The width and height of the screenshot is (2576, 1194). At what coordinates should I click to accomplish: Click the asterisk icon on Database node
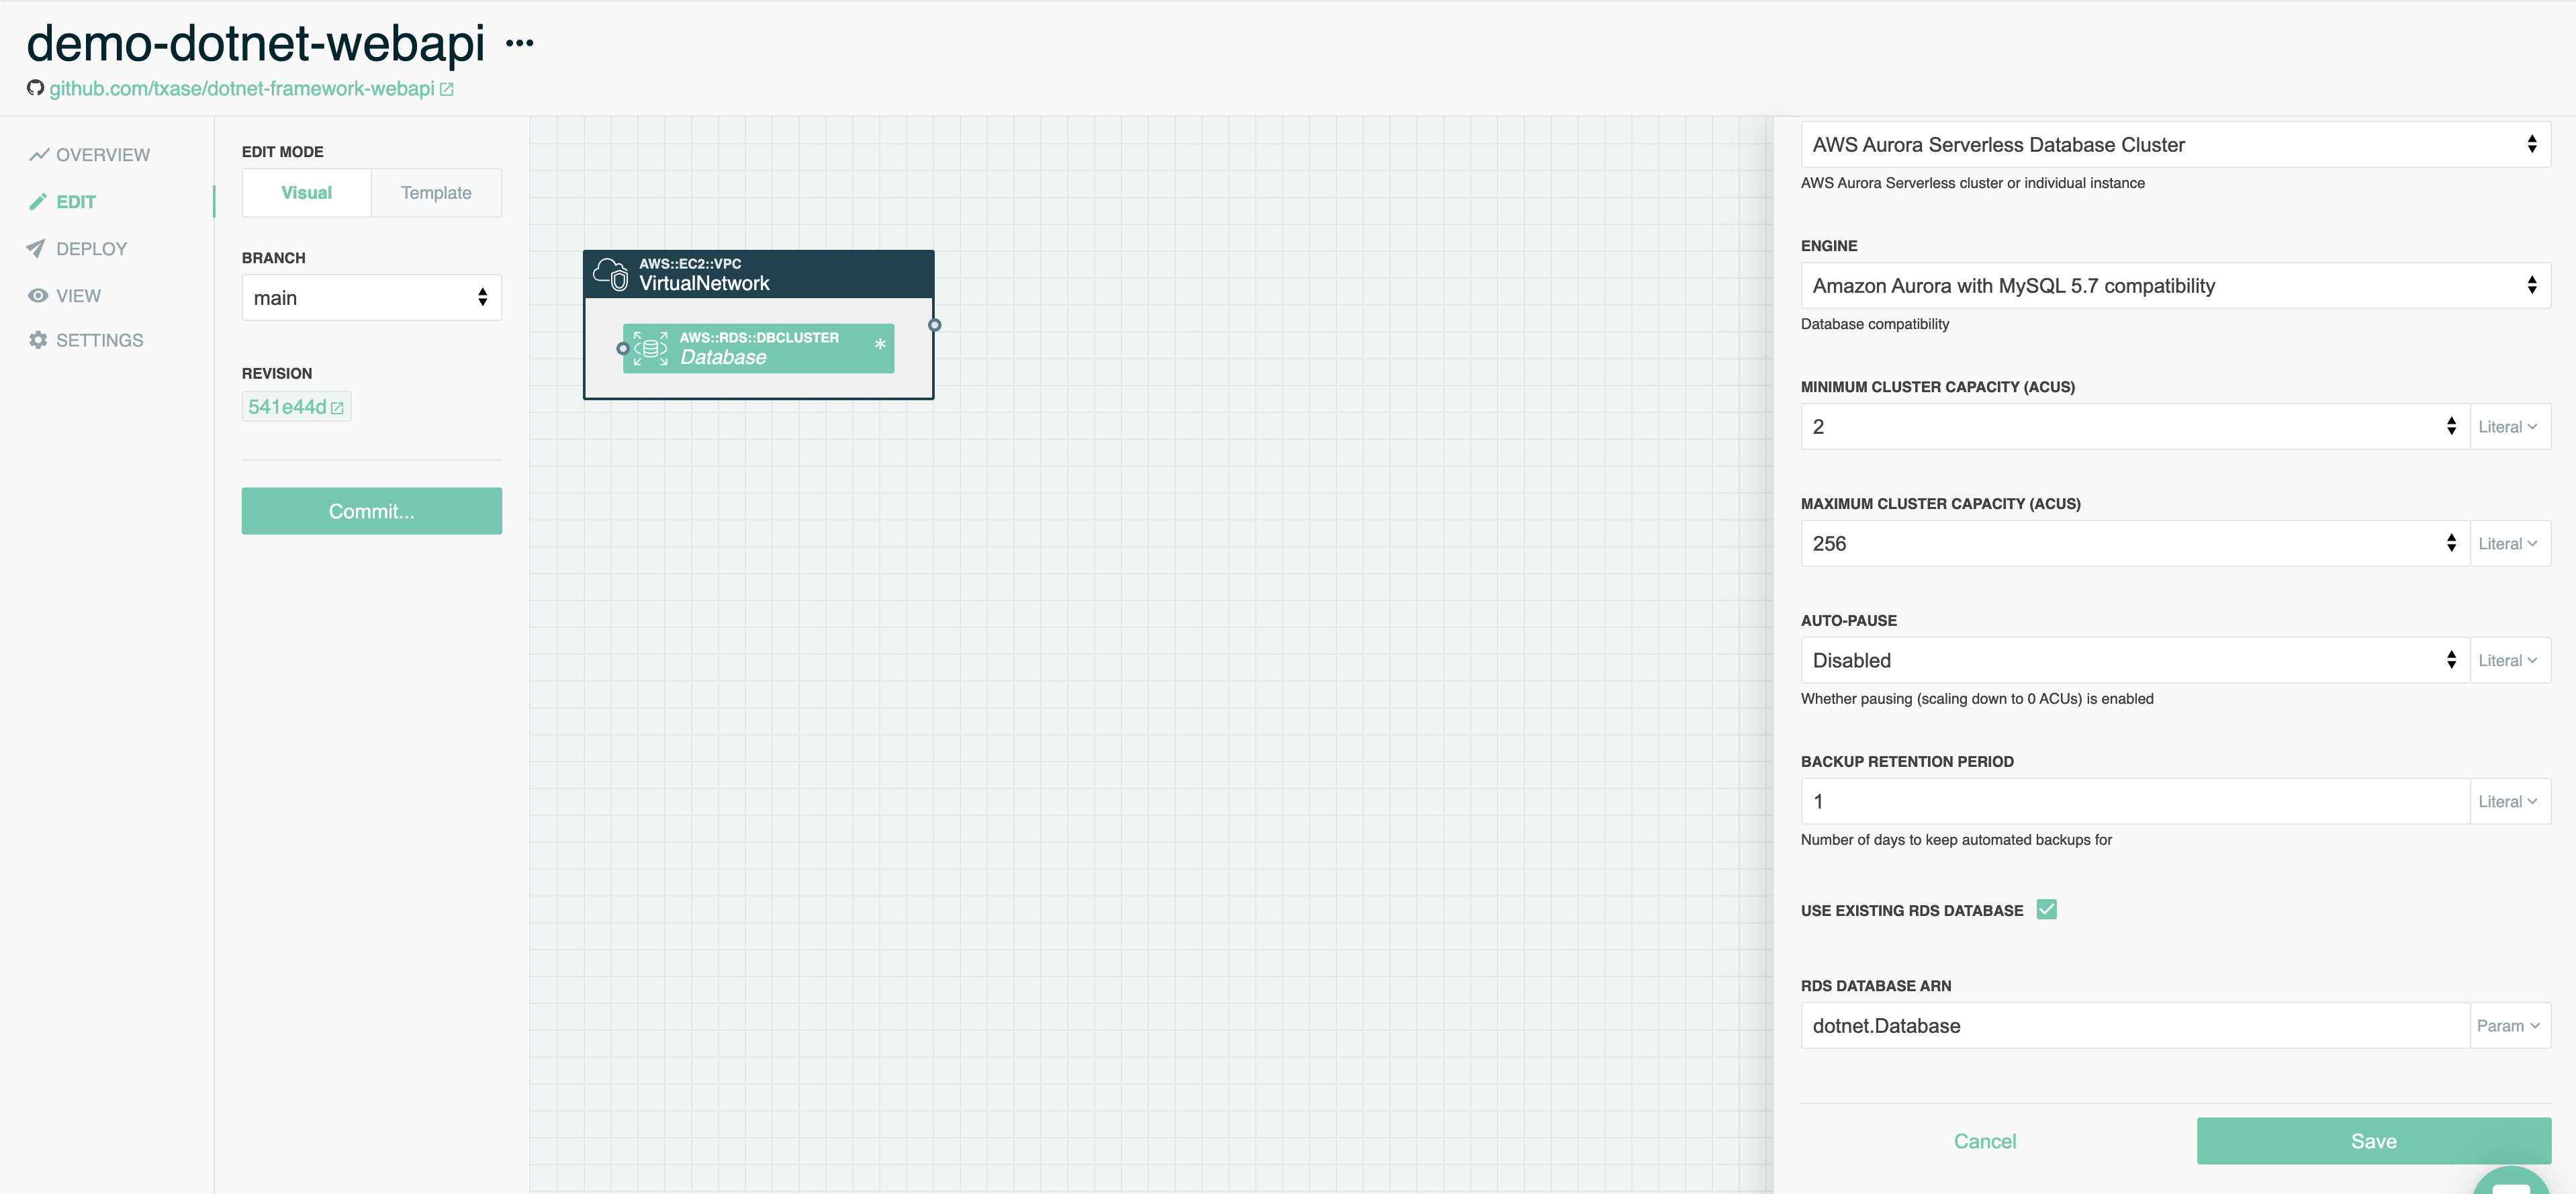point(880,344)
